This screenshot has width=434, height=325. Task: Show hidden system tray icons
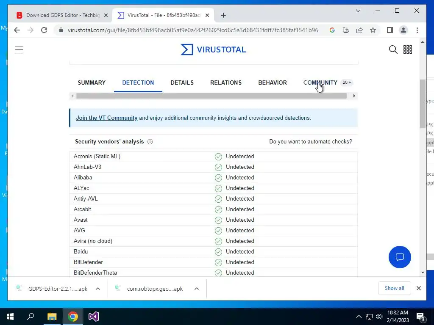(x=359, y=317)
